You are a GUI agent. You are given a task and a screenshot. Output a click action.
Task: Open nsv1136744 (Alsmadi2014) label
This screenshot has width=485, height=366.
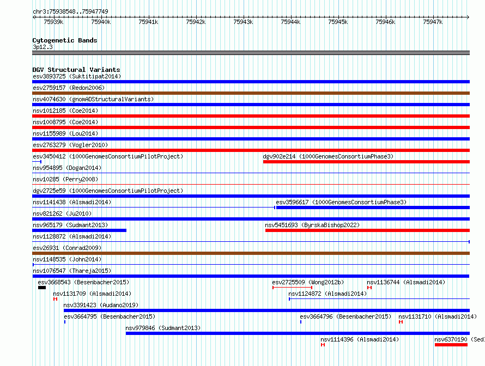[x=406, y=282]
